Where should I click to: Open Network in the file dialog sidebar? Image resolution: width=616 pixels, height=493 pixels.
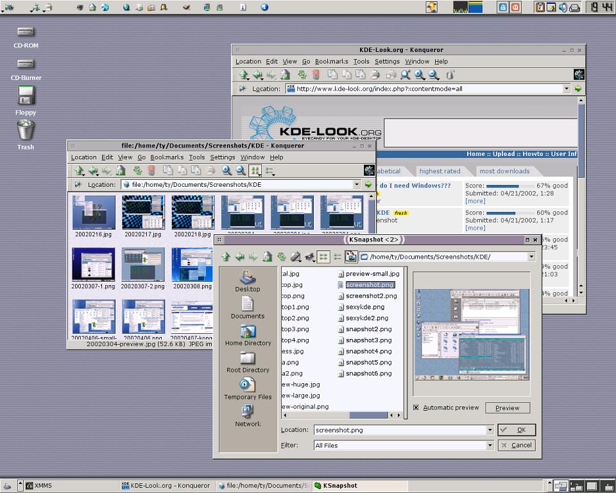pos(248,416)
